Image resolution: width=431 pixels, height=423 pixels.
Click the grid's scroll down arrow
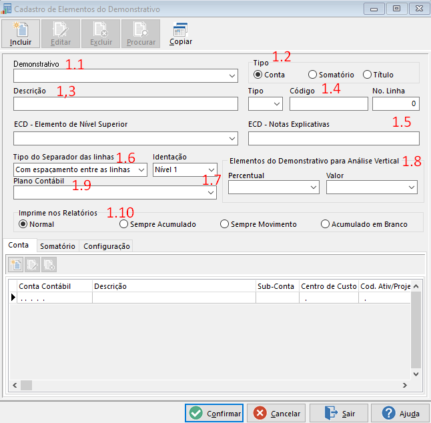(x=416, y=374)
